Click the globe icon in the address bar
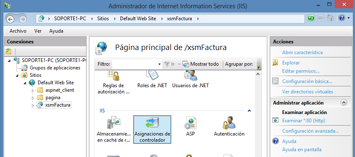The height and width of the screenshot is (157, 355). [41, 19]
